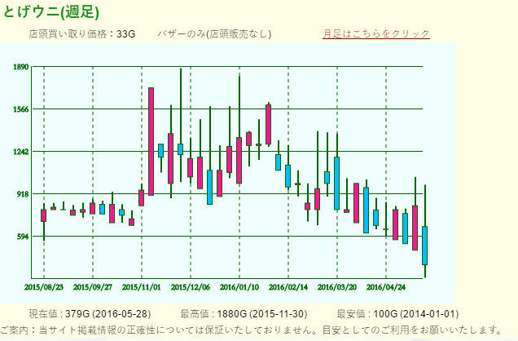Select the text バザーのみ(店頭販売なし)
The height and width of the screenshot is (341, 518).
point(214,33)
